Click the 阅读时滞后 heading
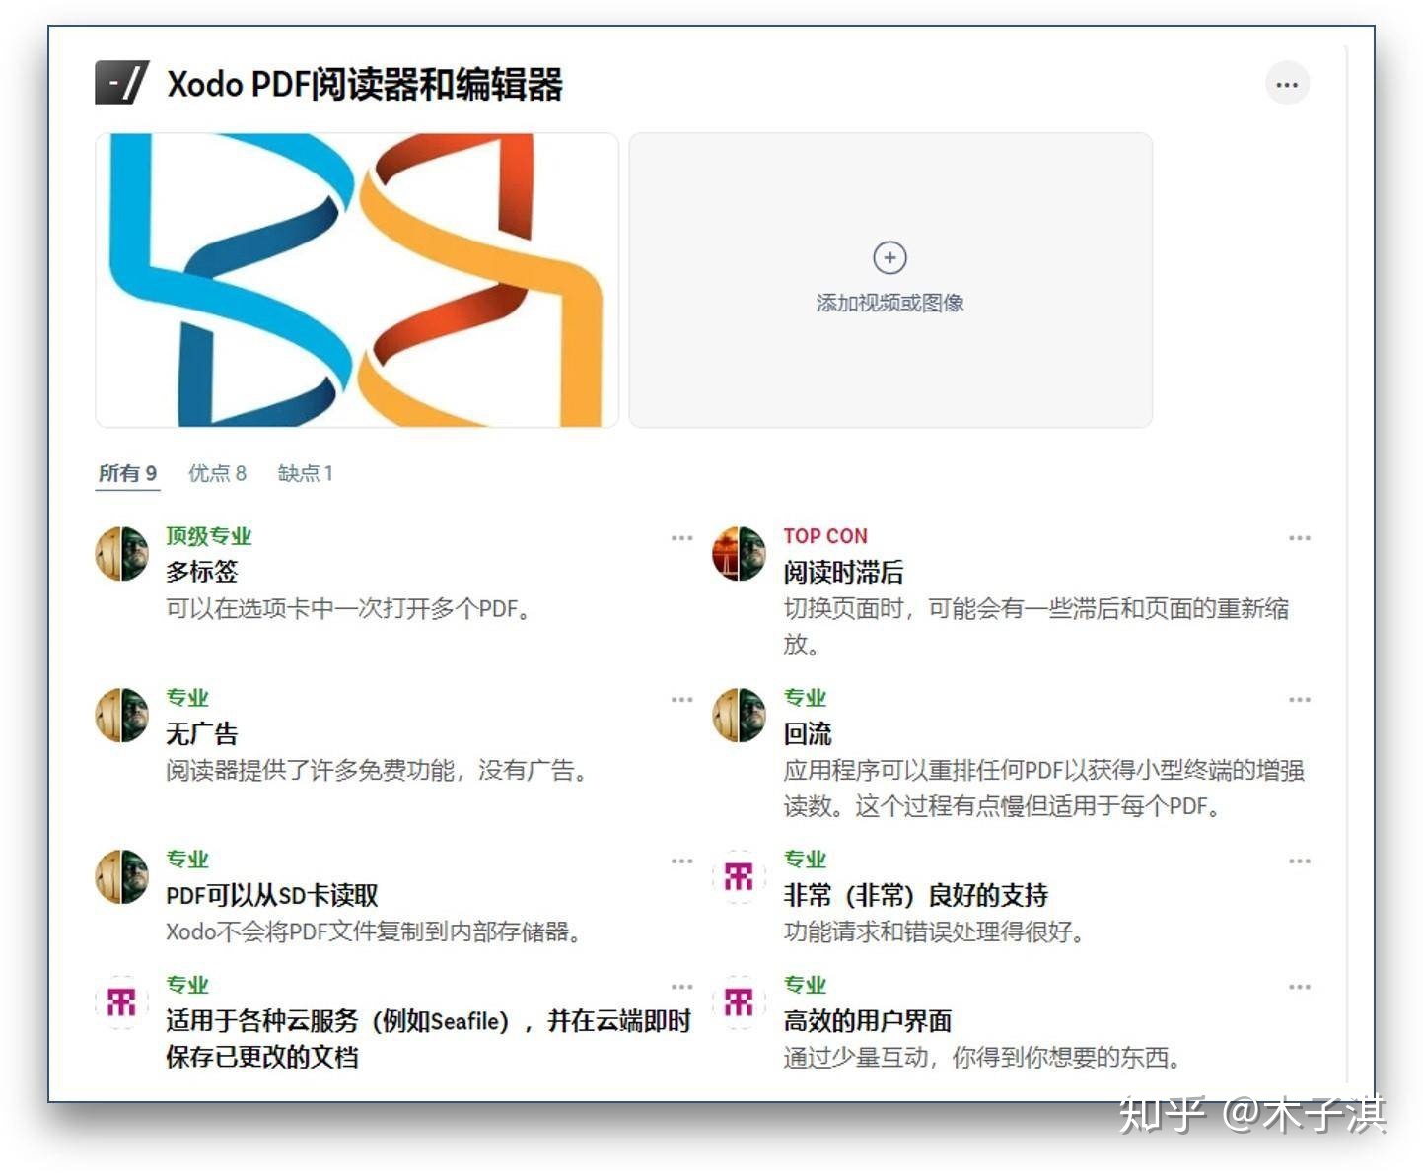 pyautogui.click(x=843, y=572)
